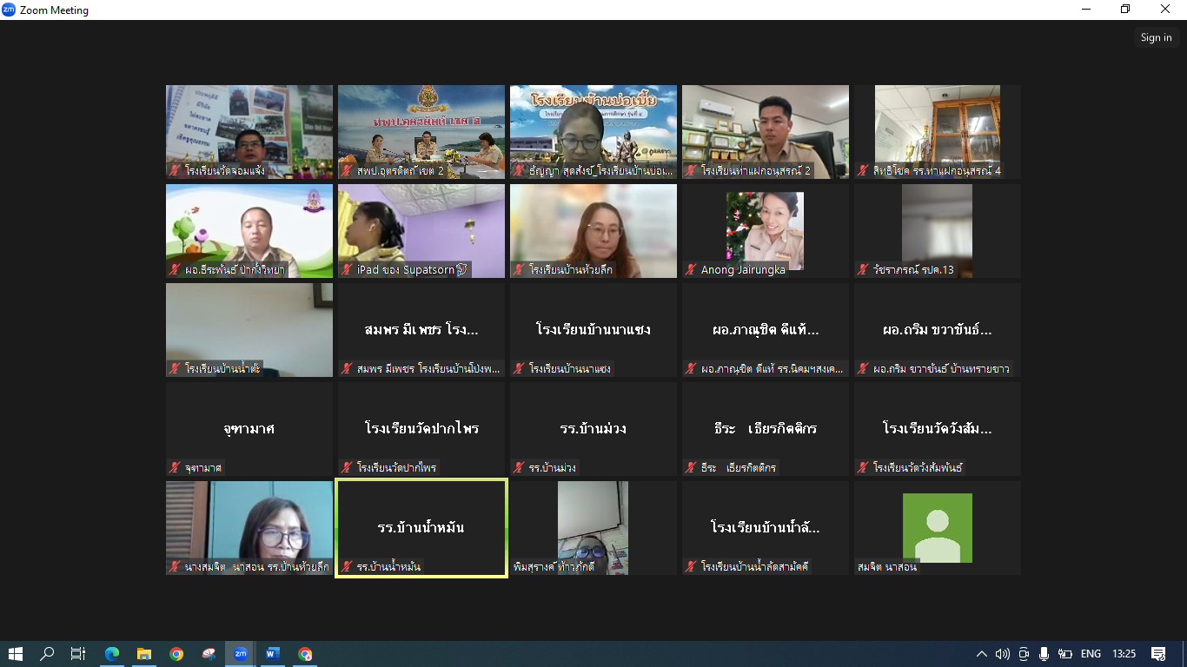Click the microphone icon in system tray
This screenshot has width=1187, height=667.
pos(1044,654)
